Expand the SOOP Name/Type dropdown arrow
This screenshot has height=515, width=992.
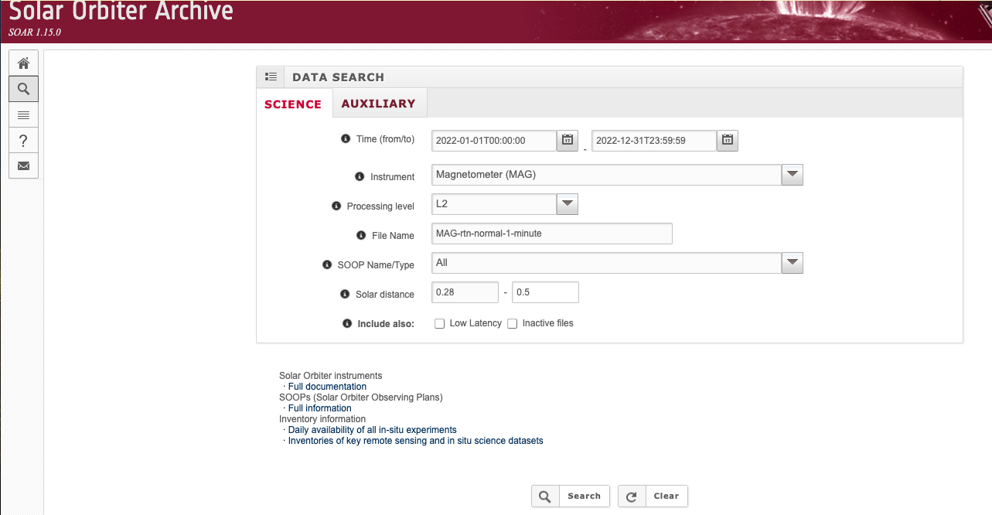793,263
